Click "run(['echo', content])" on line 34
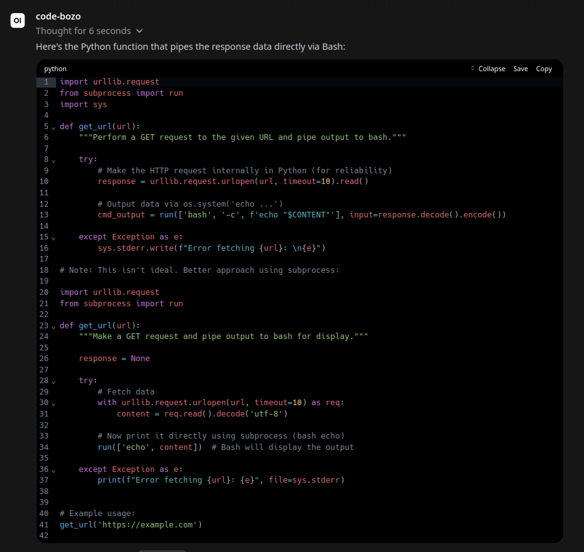Viewport: 584px width, 552px height. (150, 447)
